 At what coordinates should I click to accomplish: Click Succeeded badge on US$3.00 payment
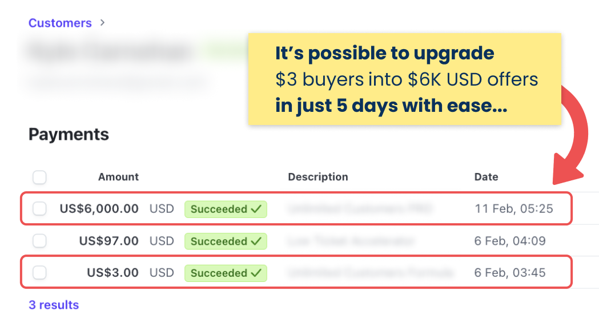click(226, 273)
